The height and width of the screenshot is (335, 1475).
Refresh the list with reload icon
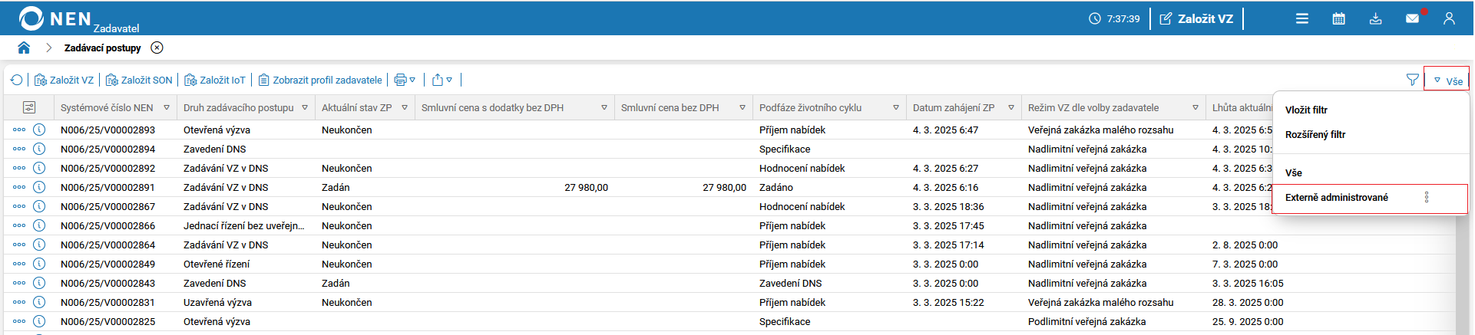(17, 80)
